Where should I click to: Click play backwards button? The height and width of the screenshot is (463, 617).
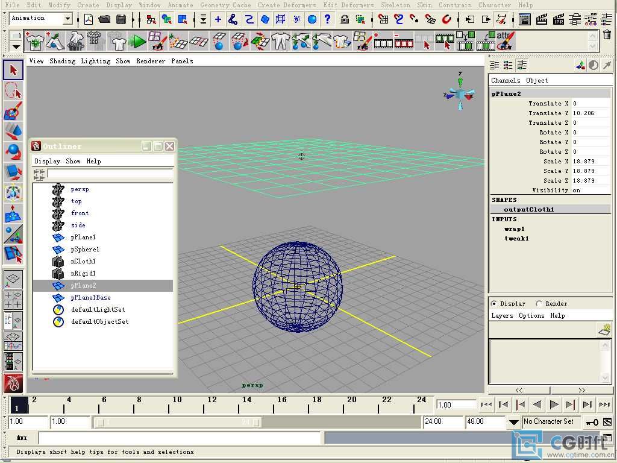pos(537,405)
